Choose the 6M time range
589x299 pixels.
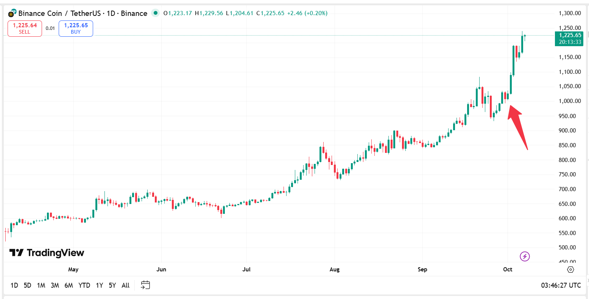[x=69, y=285]
